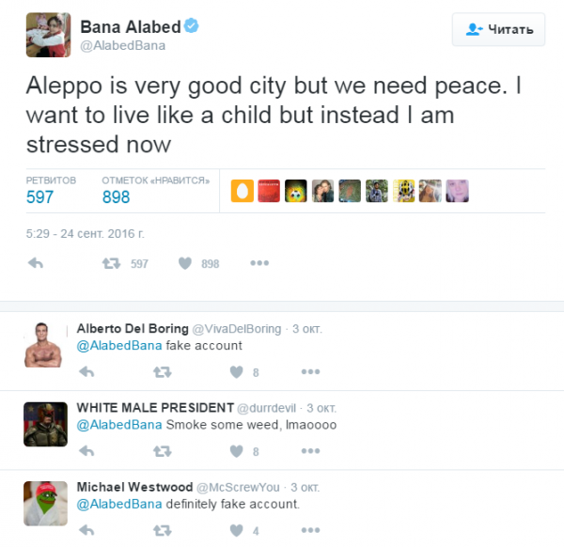564x547 pixels.
Task: Click the Читать follow button
Action: 498,29
